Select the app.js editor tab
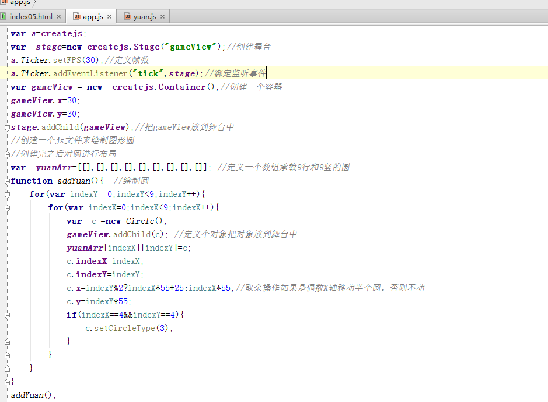The height and width of the screenshot is (402, 548). (x=93, y=17)
